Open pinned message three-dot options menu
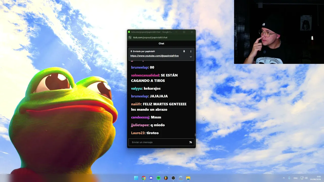The width and height of the screenshot is (324, 182). click(191, 51)
